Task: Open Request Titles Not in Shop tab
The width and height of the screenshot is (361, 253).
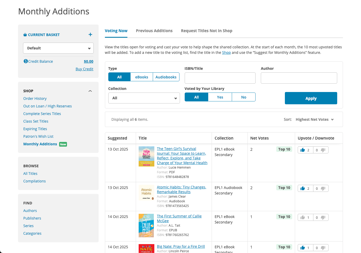Action: 206,31
